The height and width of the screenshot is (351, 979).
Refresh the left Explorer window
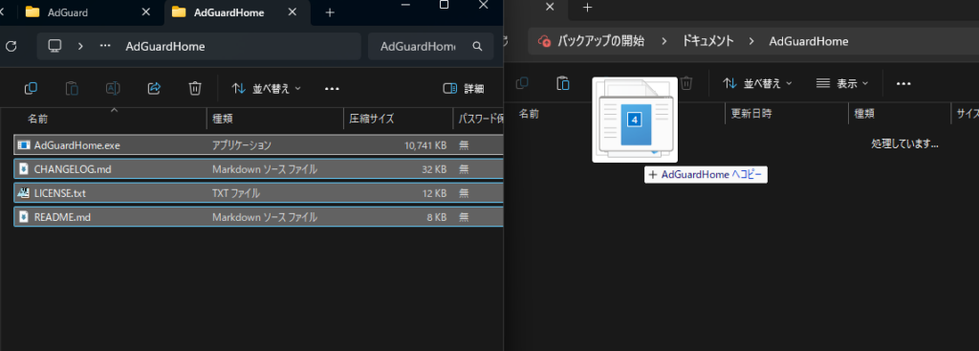point(10,46)
